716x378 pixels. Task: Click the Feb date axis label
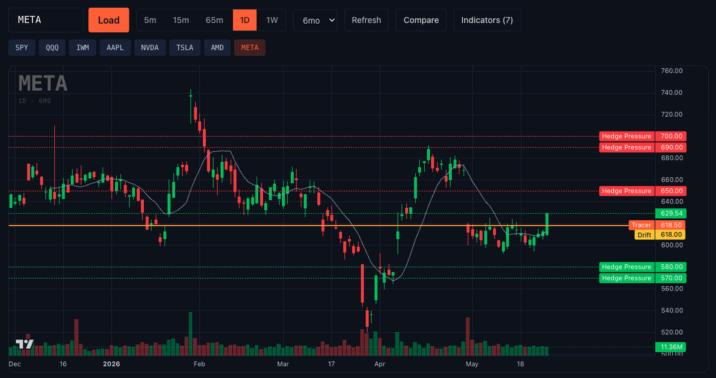coord(199,363)
